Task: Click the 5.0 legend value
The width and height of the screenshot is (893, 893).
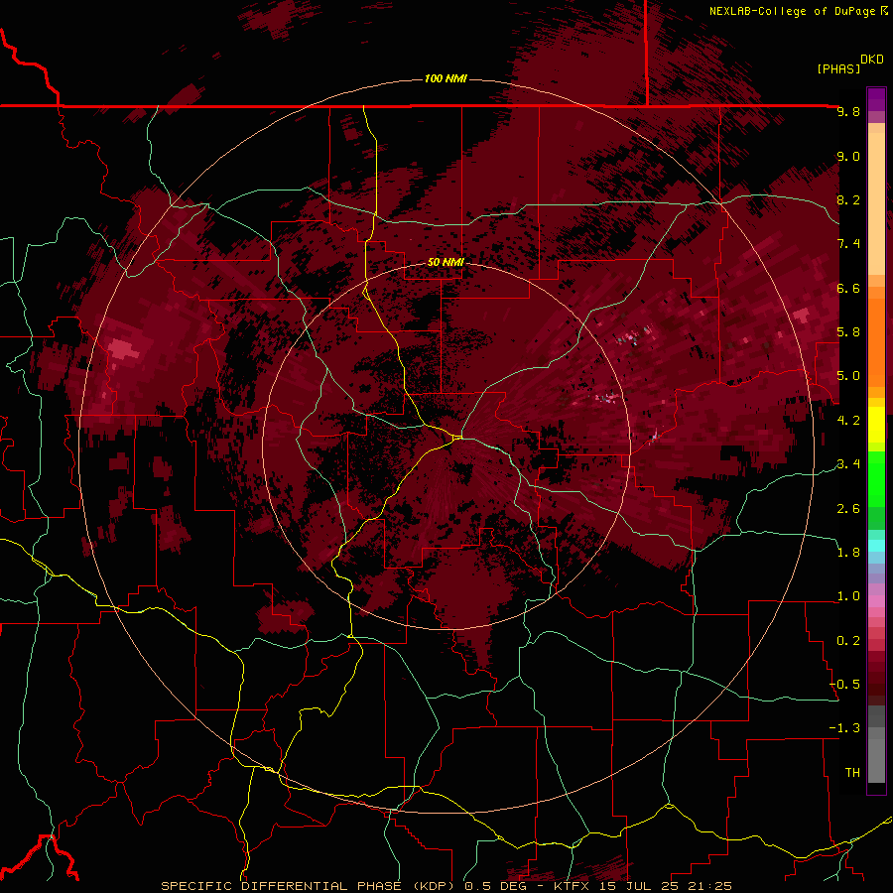Action: coord(848,376)
